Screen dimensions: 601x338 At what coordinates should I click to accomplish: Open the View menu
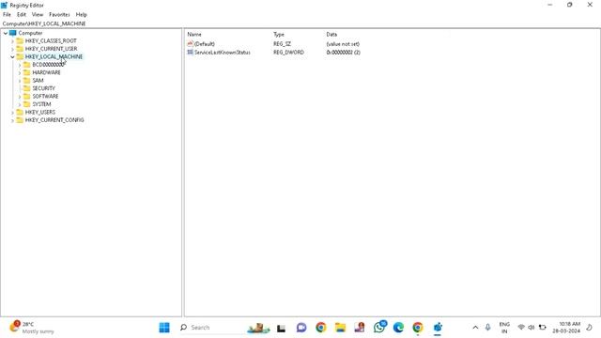[x=38, y=15]
